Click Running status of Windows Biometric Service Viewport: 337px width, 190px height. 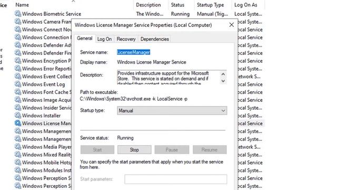(x=180, y=14)
